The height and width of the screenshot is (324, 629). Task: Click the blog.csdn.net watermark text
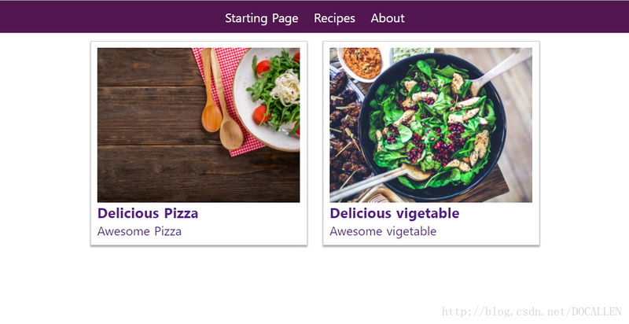[532, 311]
